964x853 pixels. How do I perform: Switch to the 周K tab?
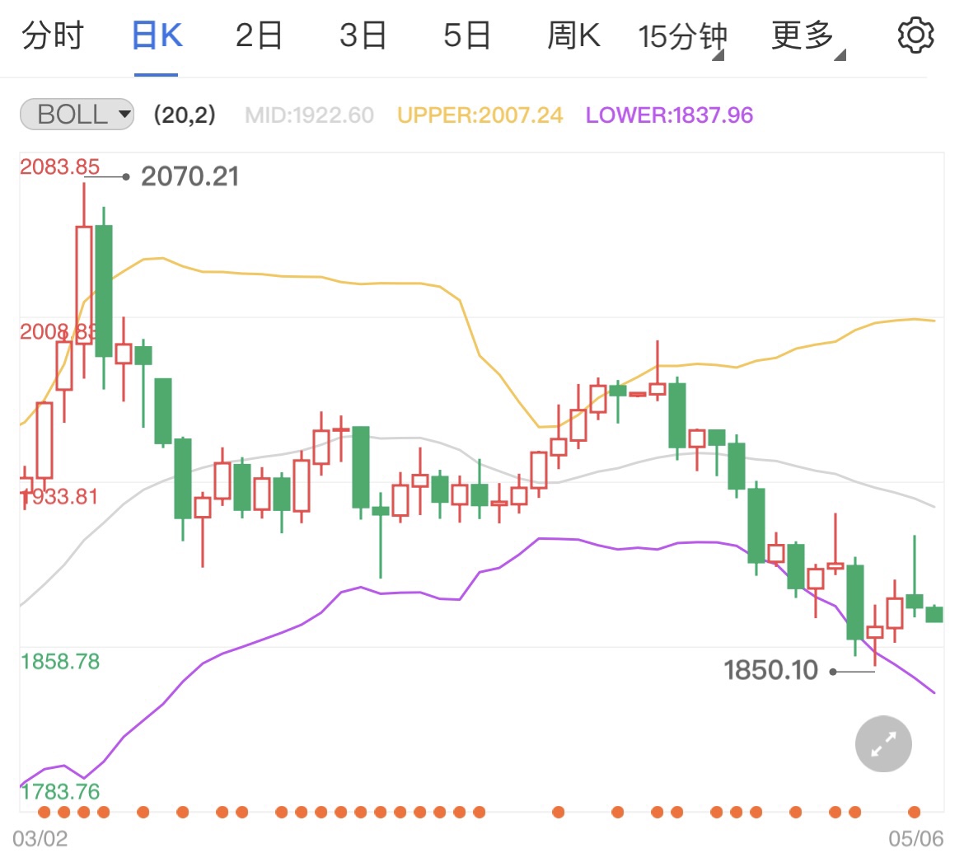click(573, 35)
